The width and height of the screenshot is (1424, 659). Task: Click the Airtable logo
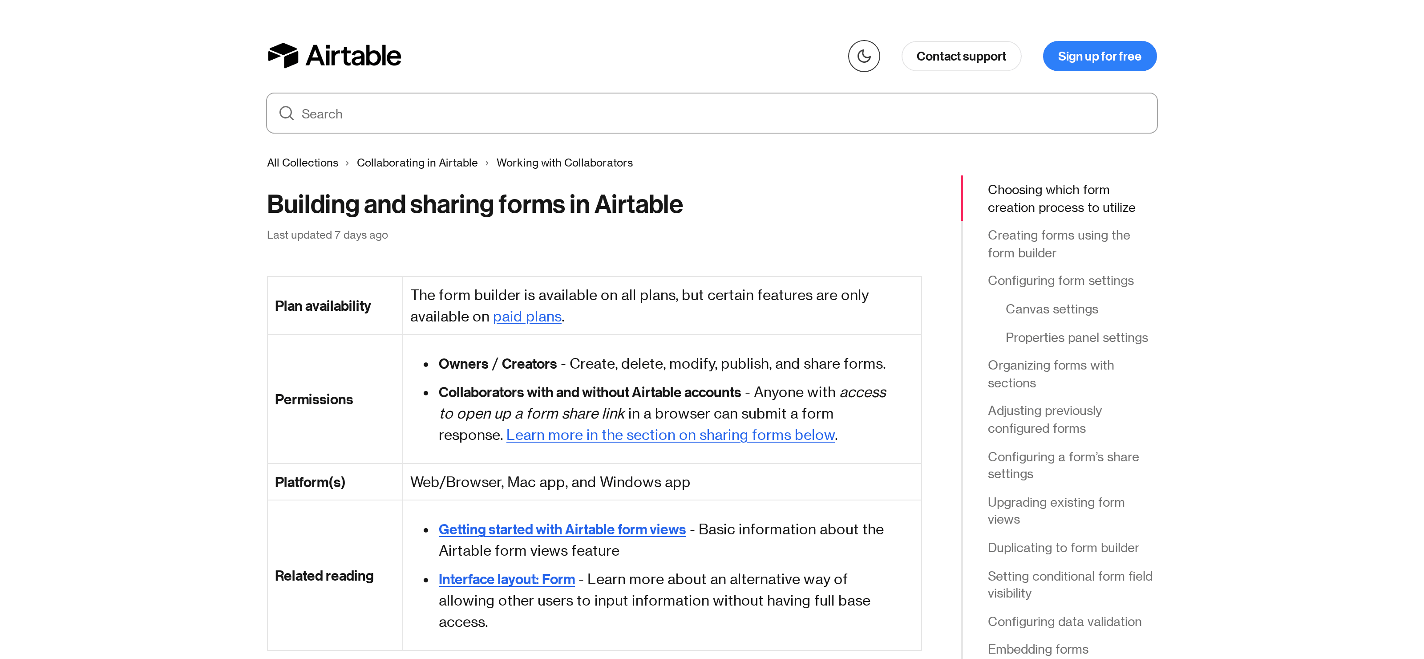[x=334, y=56]
